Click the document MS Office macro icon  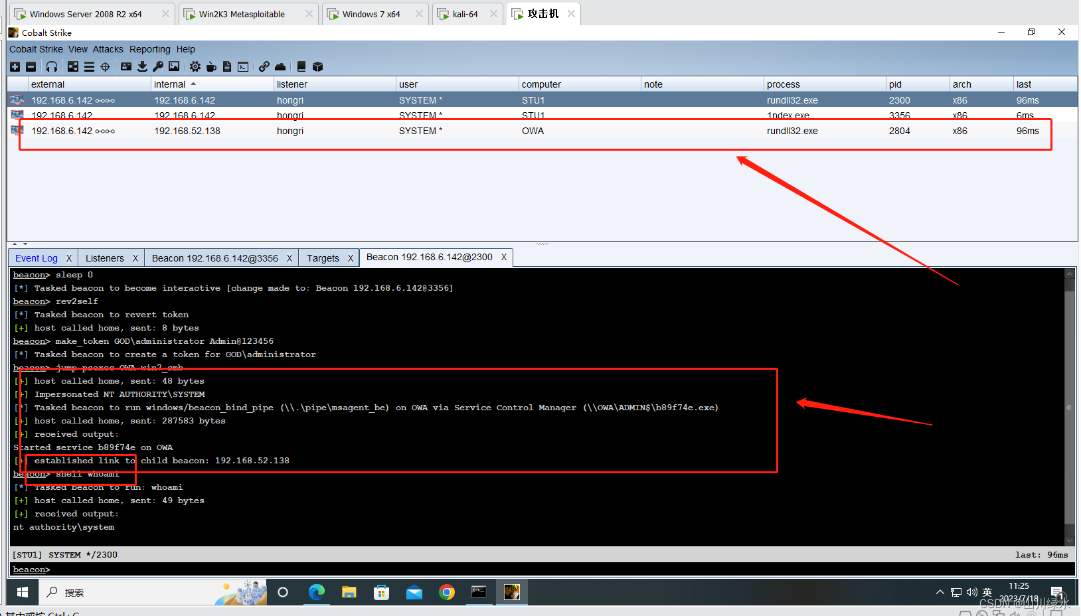click(227, 66)
